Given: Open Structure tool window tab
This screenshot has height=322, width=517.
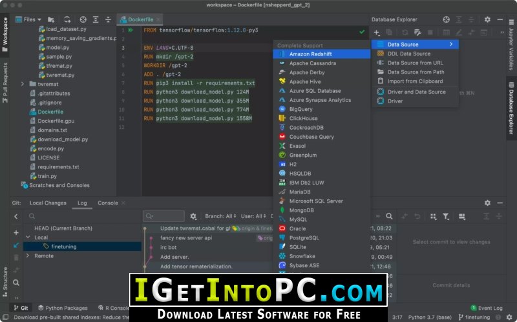Looking at the screenshot, I should pos(5,282).
